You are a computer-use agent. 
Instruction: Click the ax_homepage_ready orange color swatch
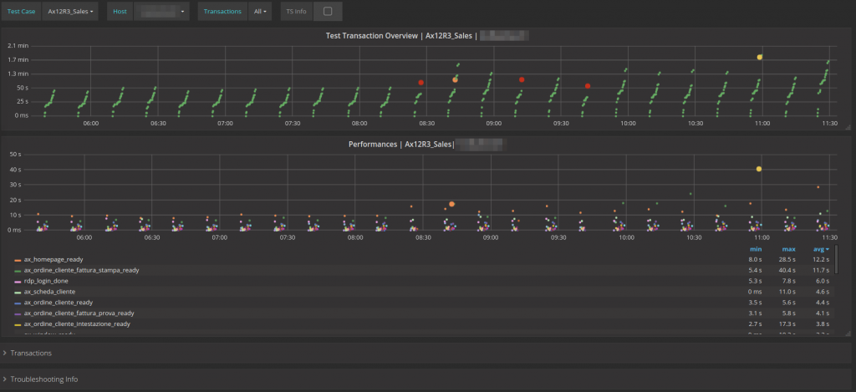click(18, 260)
